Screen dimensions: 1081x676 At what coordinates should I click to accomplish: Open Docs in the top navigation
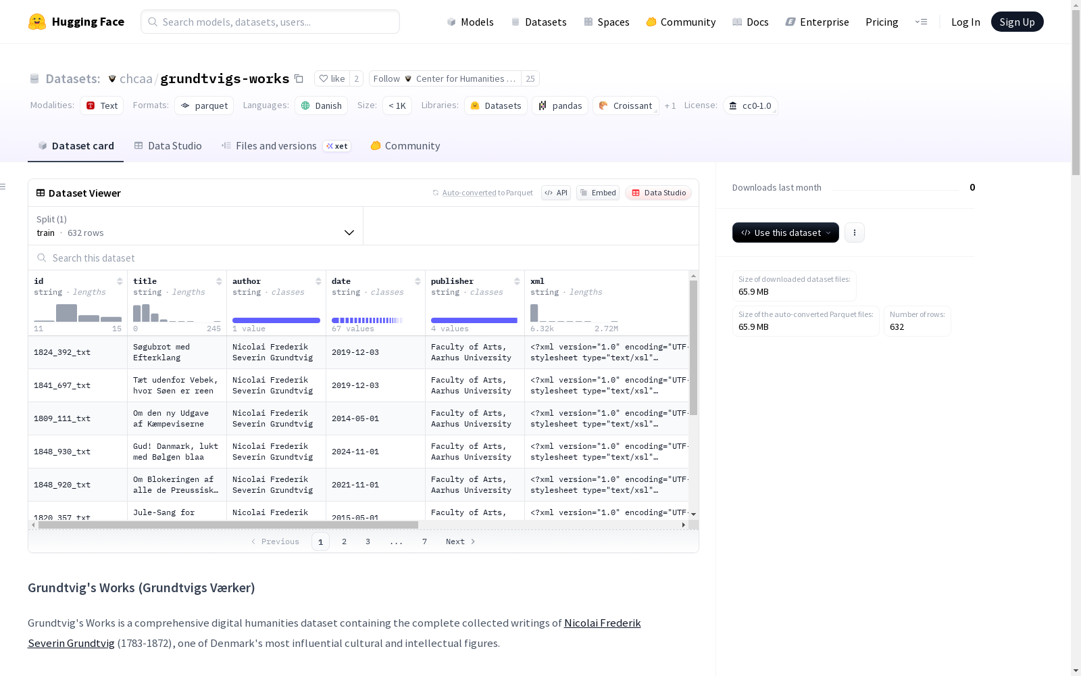click(x=751, y=22)
